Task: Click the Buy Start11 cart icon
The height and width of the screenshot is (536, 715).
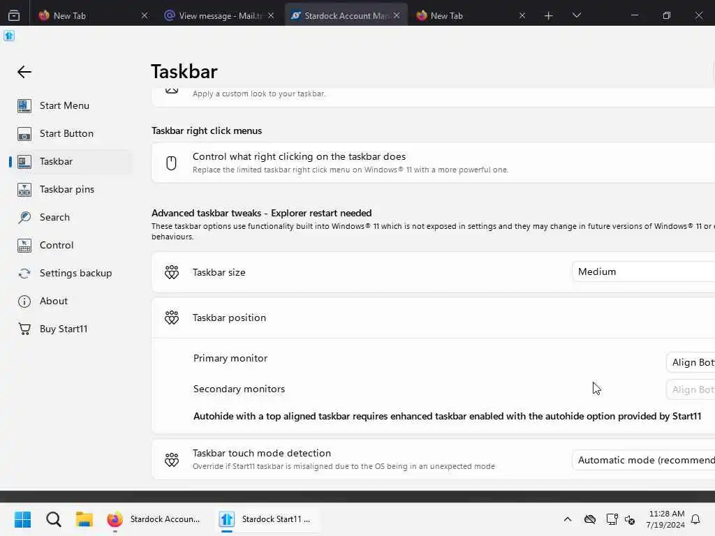Action: pyautogui.click(x=24, y=329)
